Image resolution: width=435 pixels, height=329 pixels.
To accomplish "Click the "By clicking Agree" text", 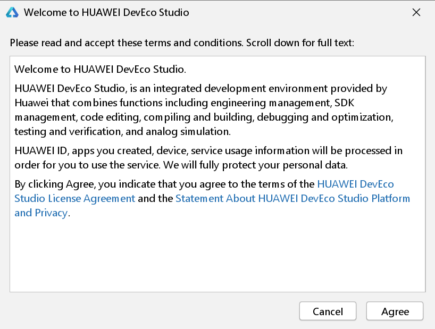I will pos(48,184).
